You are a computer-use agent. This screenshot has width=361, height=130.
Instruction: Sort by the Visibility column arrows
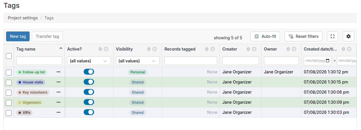click(149, 49)
